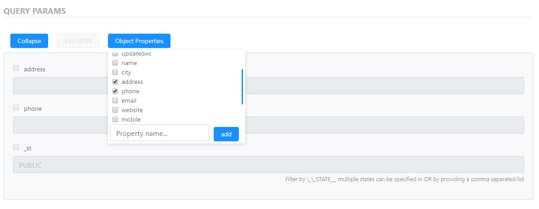The width and height of the screenshot is (539, 209).
Task: Check the updatedAt property checkbox
Action: click(x=115, y=54)
